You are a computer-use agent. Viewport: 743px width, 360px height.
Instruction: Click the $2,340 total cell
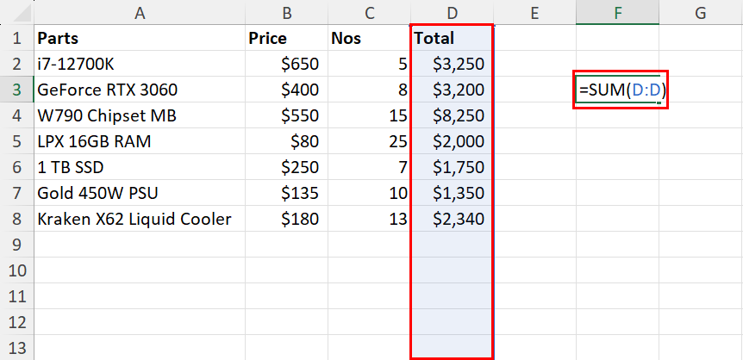[452, 219]
